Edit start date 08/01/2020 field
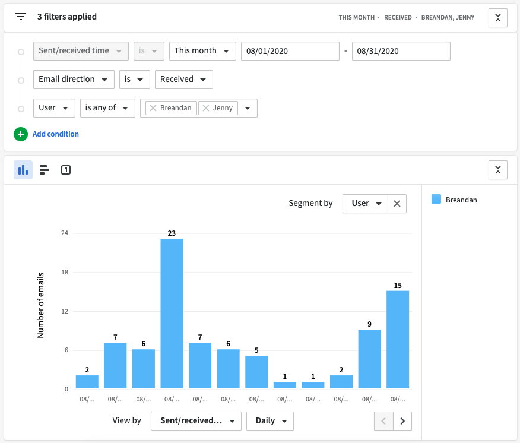This screenshot has width=520, height=443. 290,51
